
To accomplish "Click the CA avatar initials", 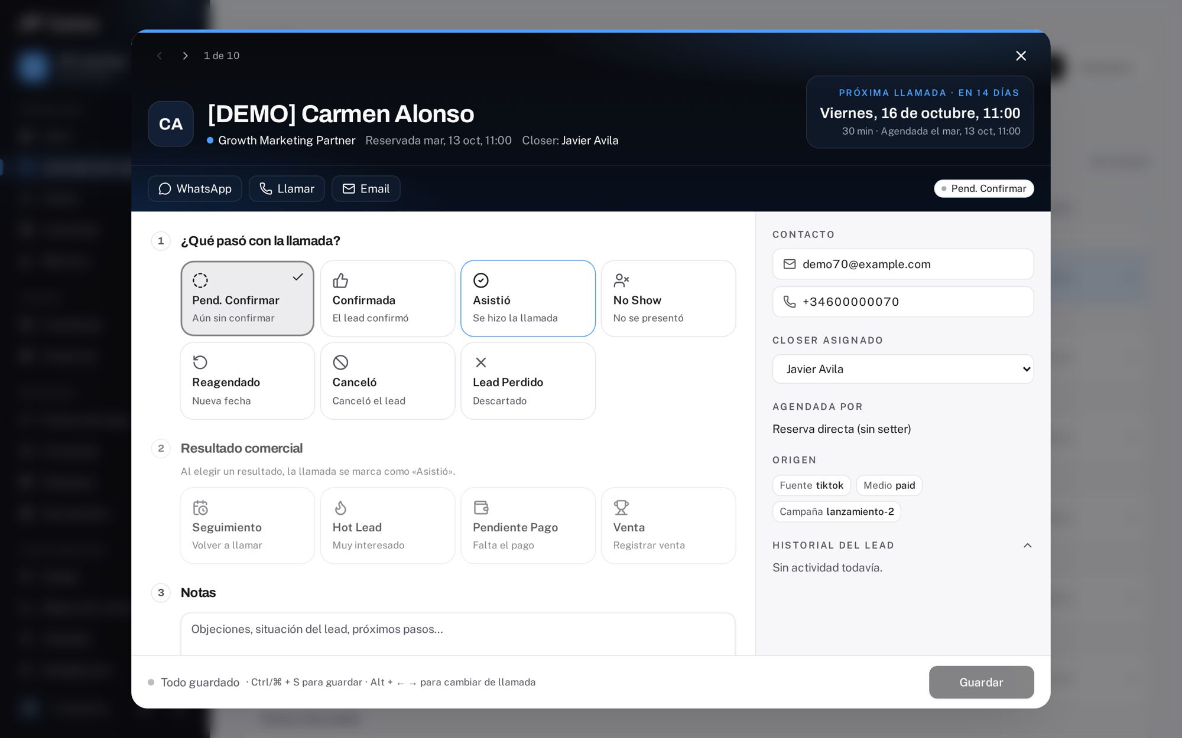I will point(171,124).
